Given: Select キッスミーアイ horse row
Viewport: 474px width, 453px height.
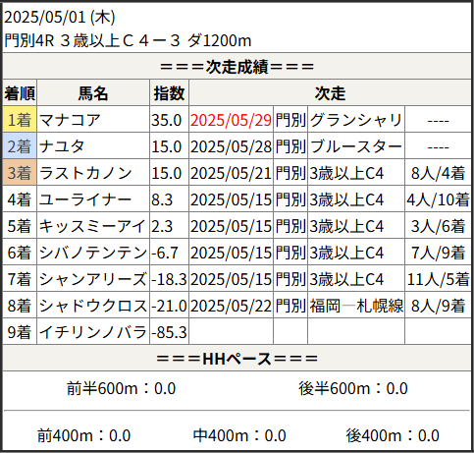Looking at the screenshot, I should 237,225.
